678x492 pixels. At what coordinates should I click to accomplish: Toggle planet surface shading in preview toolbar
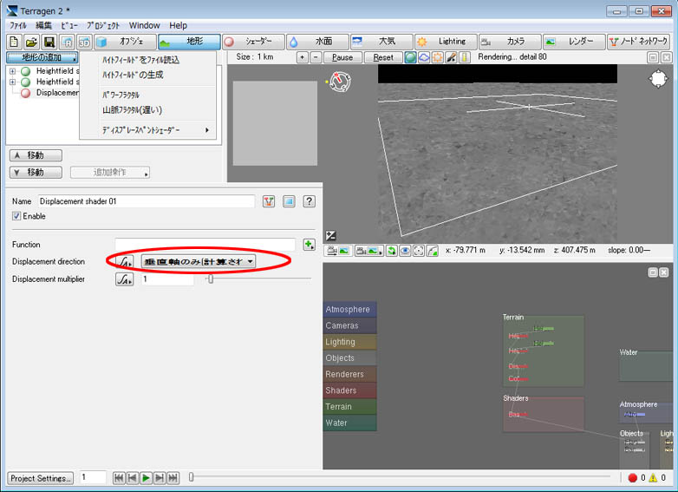pyautogui.click(x=410, y=57)
